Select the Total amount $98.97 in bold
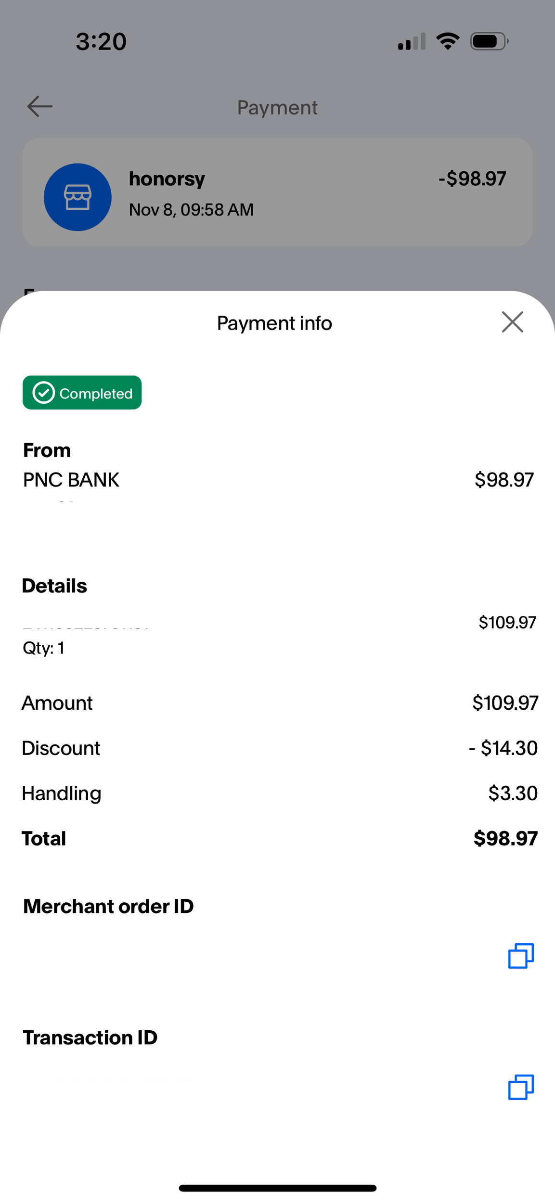The image size is (555, 1203). coord(505,838)
